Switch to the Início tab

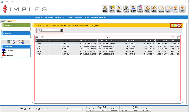point(3,21)
